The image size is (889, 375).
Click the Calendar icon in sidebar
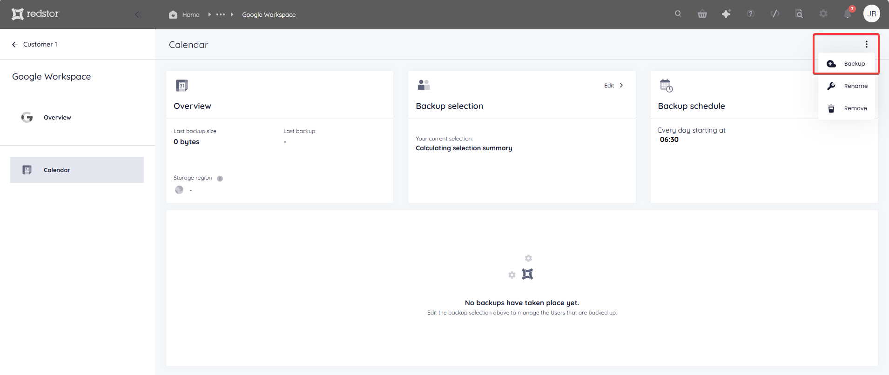27,170
